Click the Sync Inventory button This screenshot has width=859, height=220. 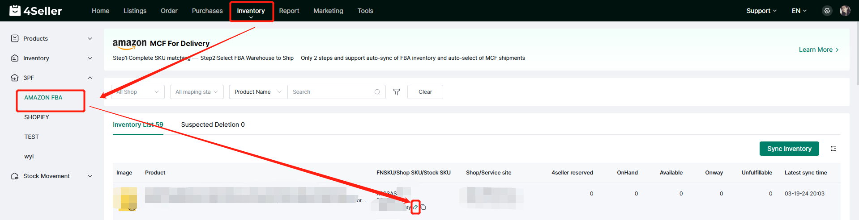tap(789, 149)
